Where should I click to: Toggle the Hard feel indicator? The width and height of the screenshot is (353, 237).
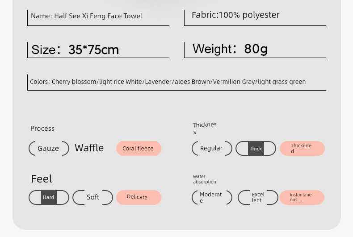click(49, 197)
